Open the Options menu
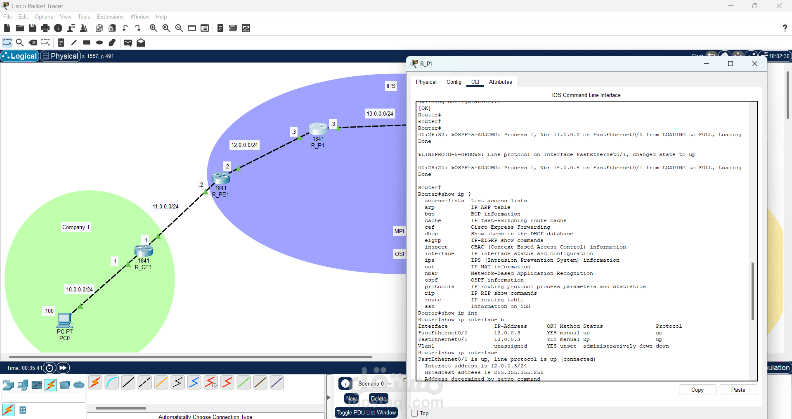This screenshot has width=792, height=419. click(44, 17)
